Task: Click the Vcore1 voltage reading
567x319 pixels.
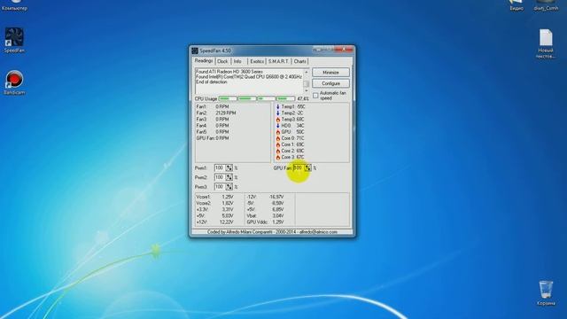Action: point(214,197)
